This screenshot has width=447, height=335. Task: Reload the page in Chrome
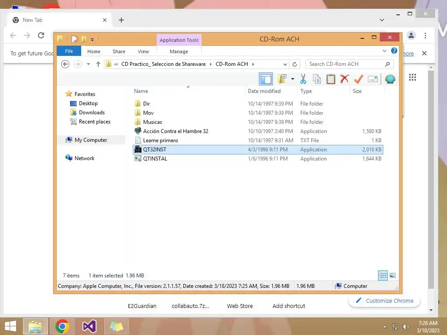pyautogui.click(x=41, y=35)
